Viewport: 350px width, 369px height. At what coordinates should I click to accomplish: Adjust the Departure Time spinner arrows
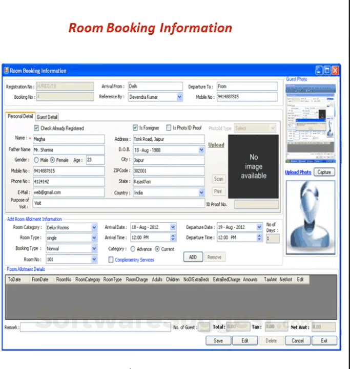pos(259,237)
